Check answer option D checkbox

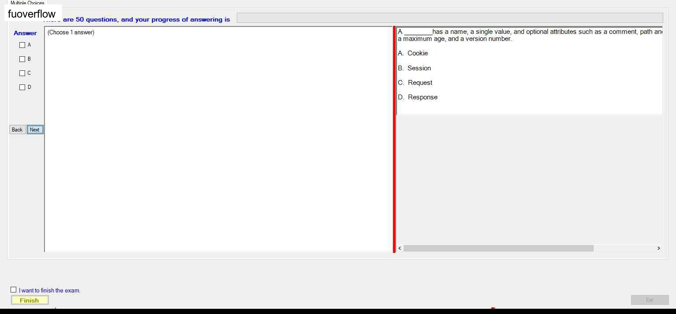(22, 87)
